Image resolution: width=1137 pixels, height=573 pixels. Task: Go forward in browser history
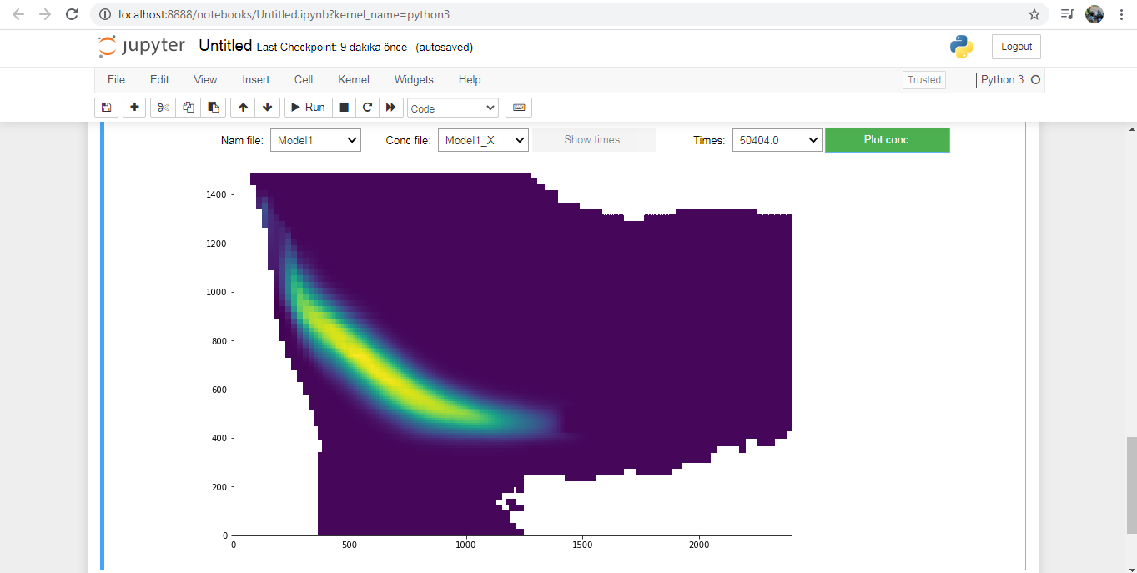coord(45,14)
